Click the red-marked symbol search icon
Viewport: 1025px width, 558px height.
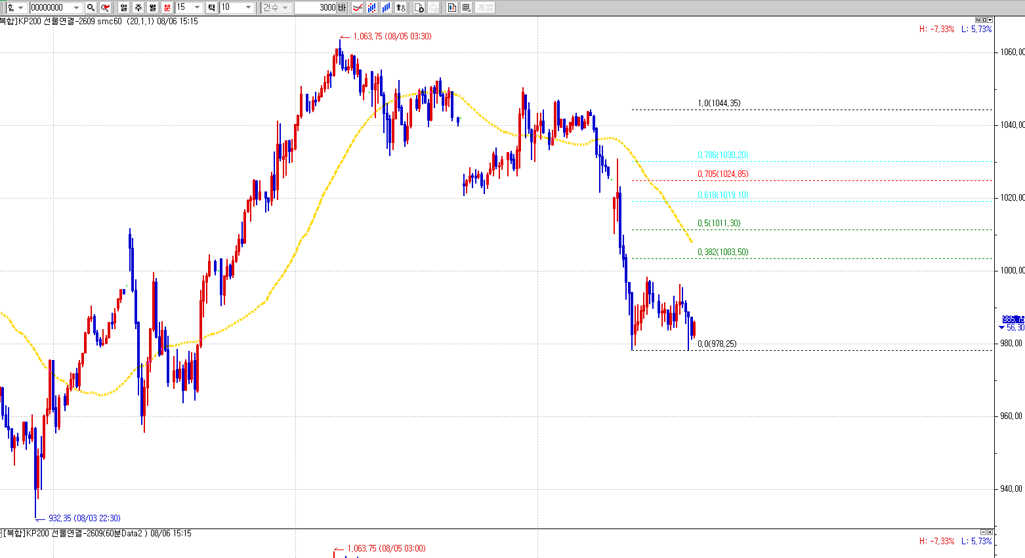click(105, 7)
